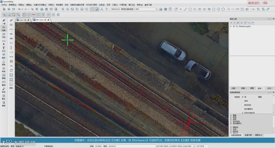Click the shortcut list scrollbar up arrow

tap(273, 115)
